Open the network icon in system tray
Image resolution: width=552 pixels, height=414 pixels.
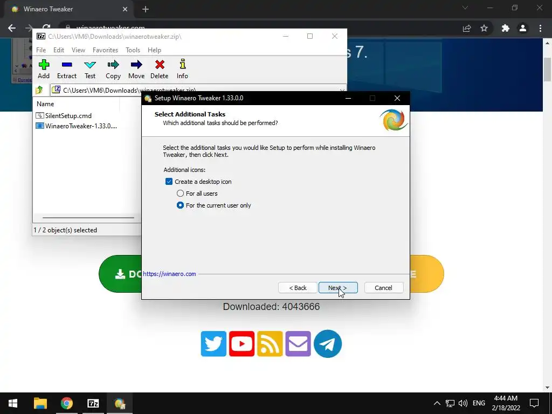[x=450, y=403]
